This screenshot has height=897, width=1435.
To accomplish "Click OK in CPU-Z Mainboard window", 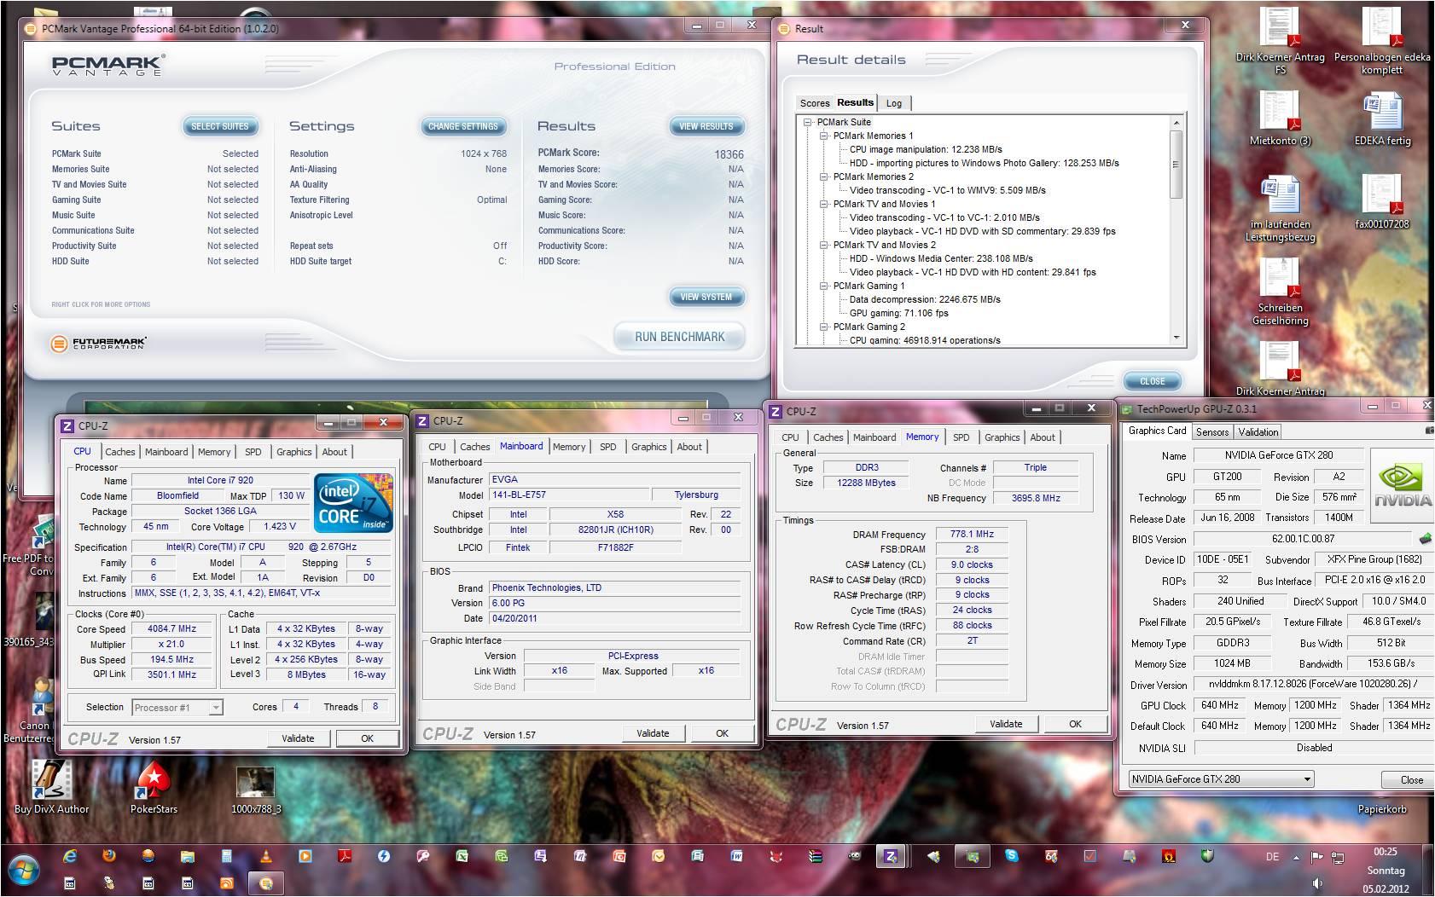I will (722, 733).
